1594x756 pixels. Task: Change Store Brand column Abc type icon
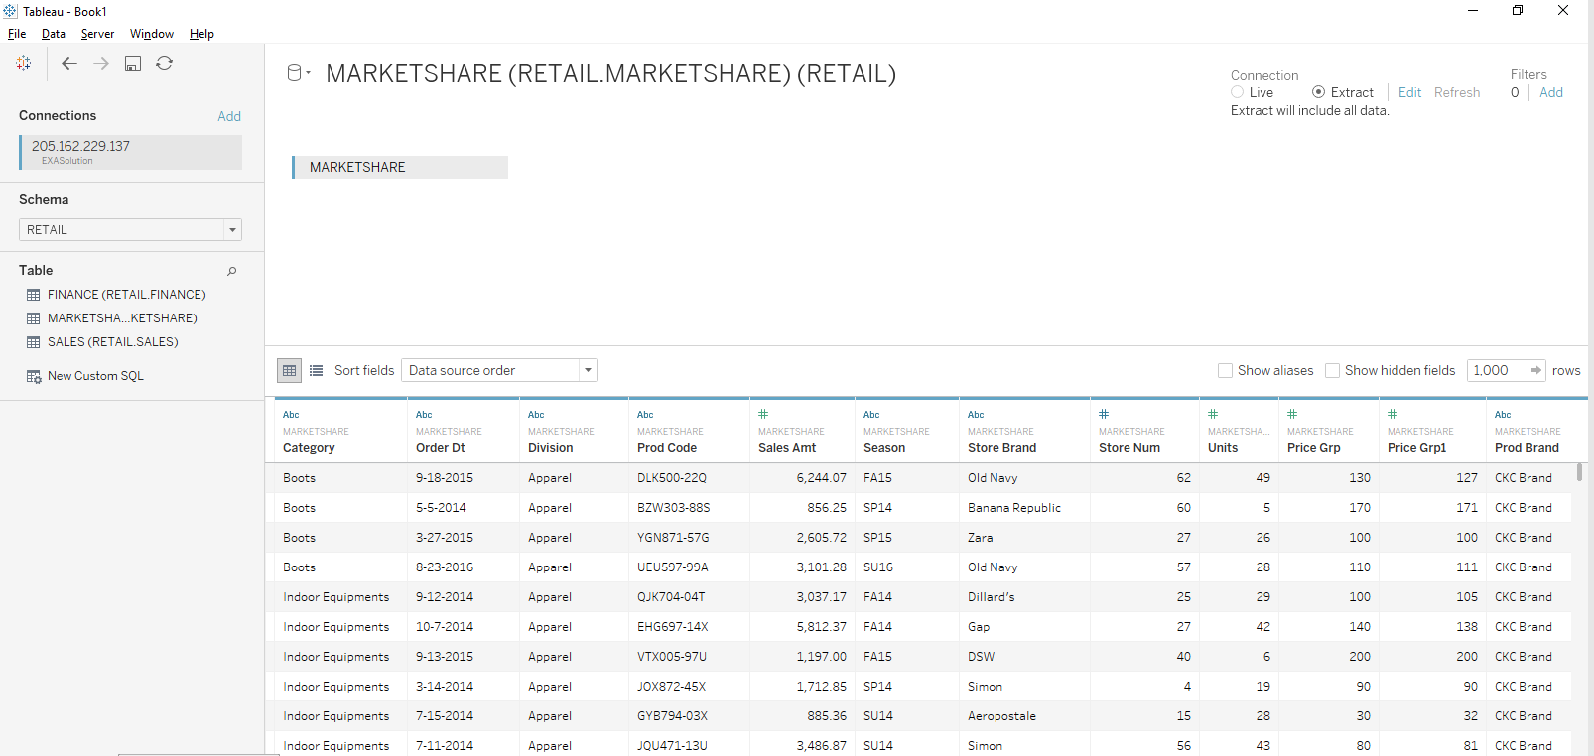pos(976,415)
